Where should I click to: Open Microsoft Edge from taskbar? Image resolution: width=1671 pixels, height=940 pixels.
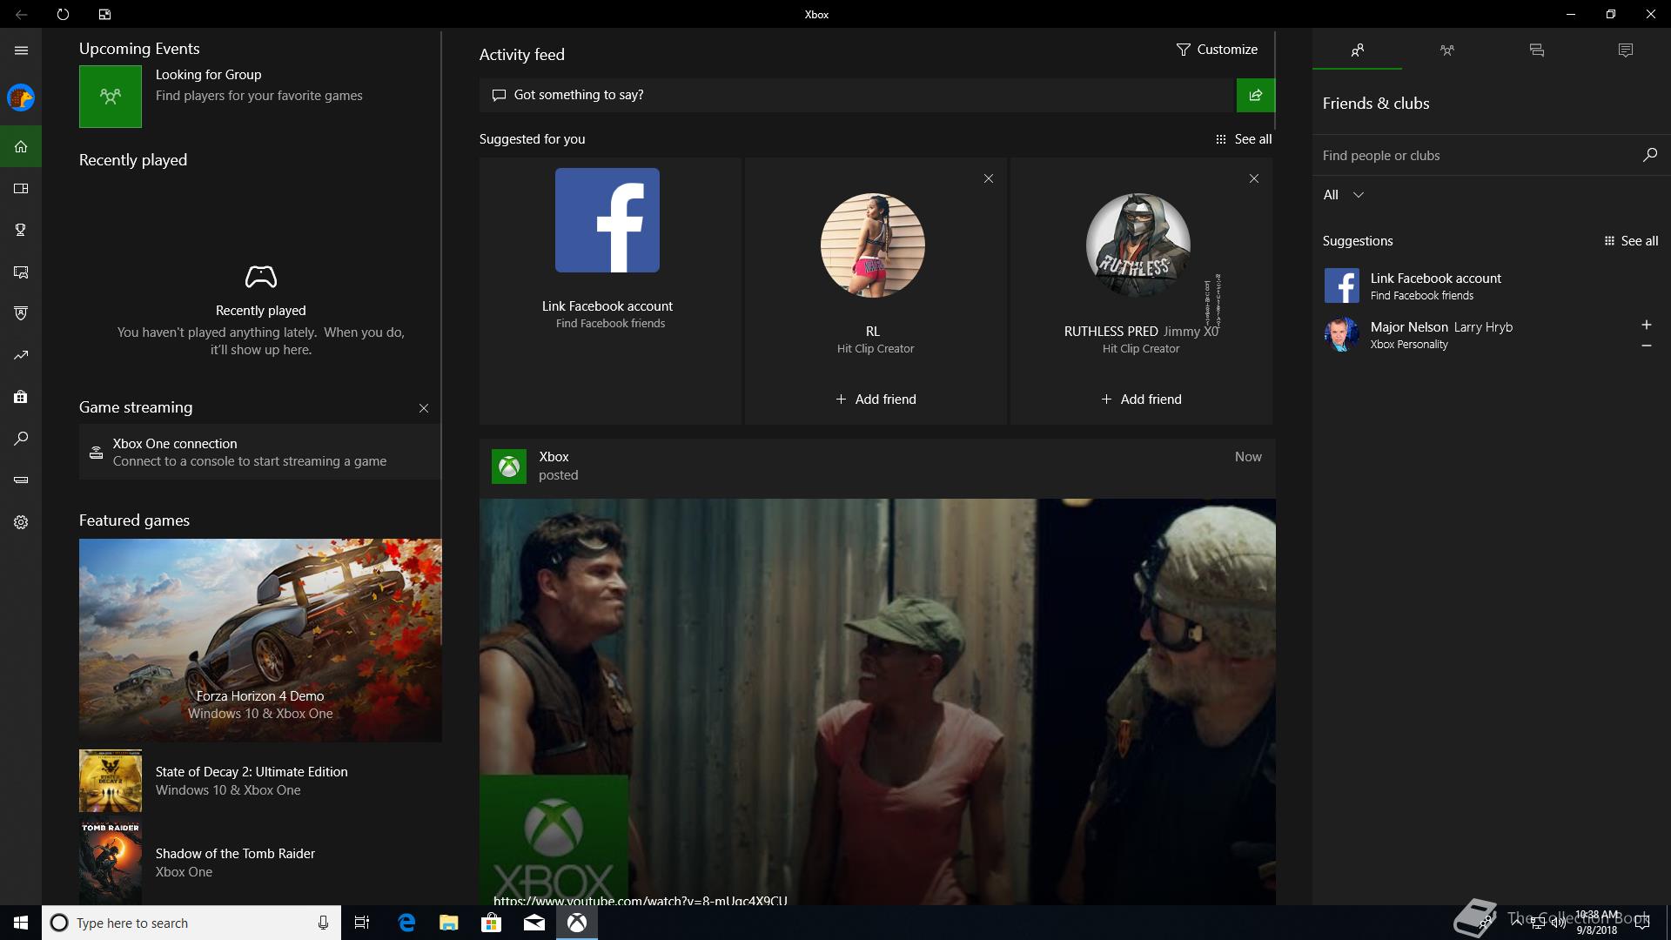tap(406, 923)
